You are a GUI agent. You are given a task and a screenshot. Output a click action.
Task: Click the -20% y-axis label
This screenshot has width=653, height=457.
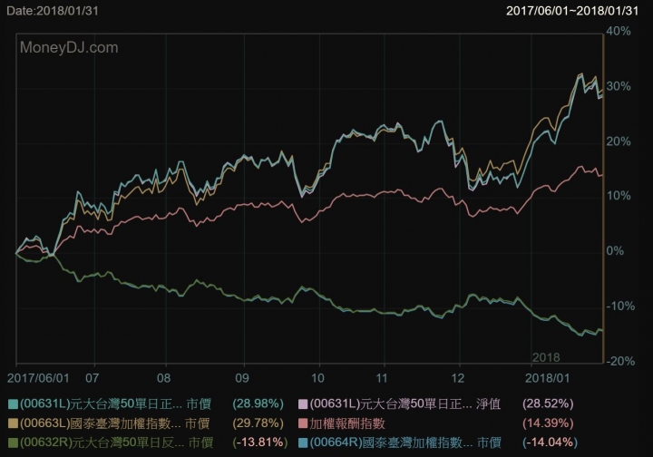[620, 361]
